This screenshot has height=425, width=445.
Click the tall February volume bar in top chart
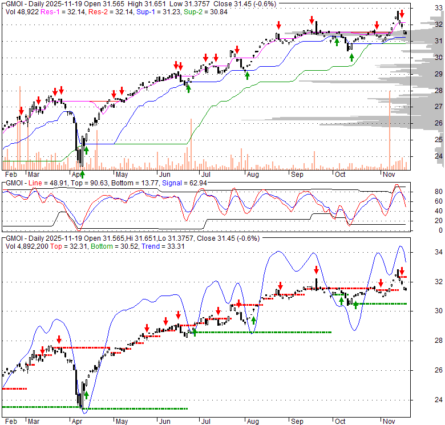[x=20, y=128]
